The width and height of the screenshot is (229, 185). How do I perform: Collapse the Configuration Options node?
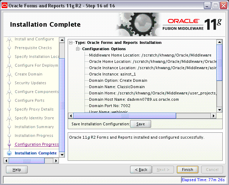78,49
